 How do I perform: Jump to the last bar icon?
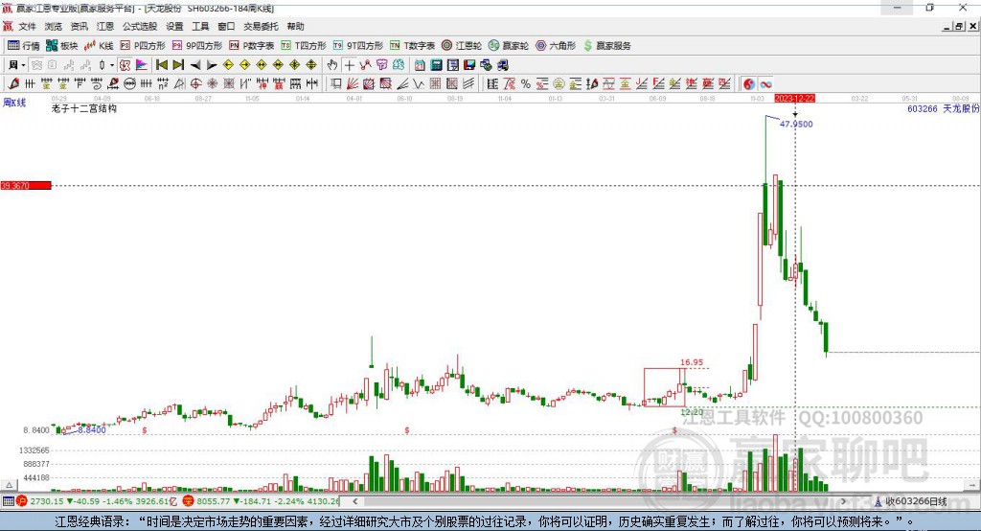click(x=178, y=65)
